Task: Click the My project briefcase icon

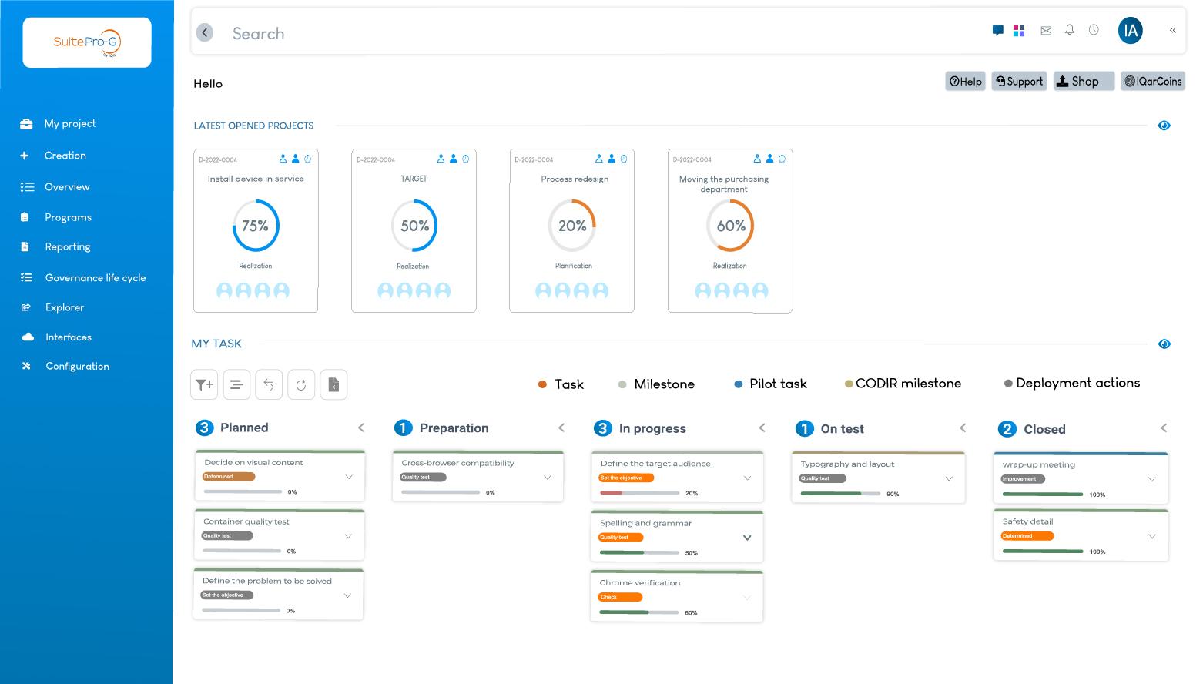Action: [x=26, y=123]
